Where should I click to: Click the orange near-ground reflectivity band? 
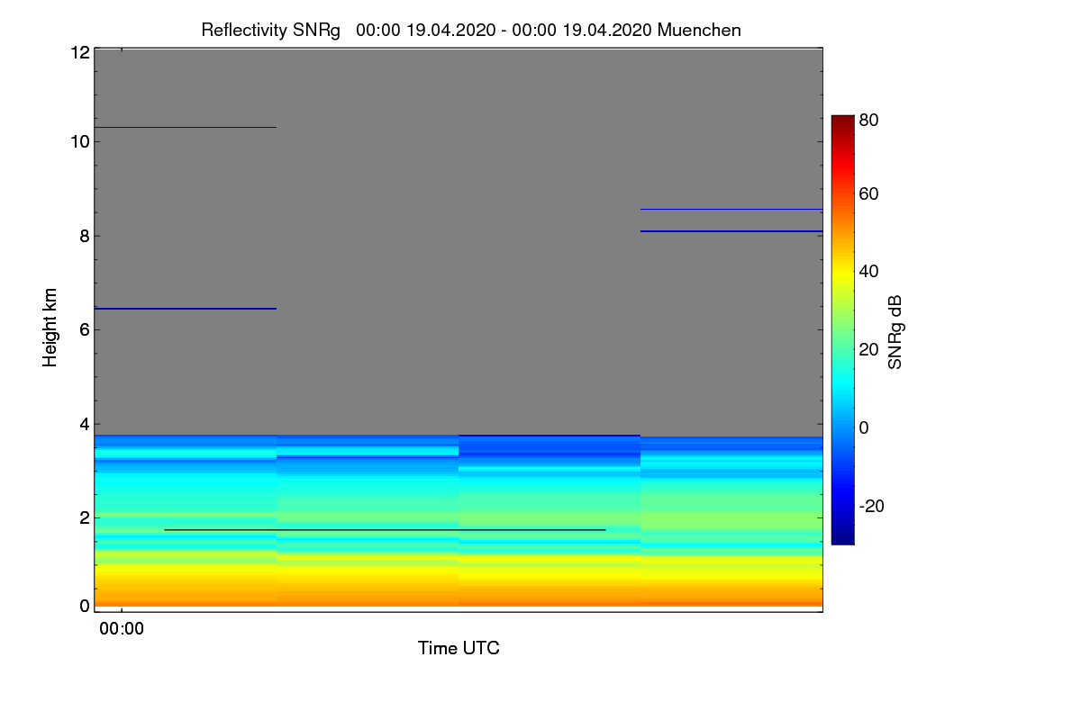click(x=459, y=596)
